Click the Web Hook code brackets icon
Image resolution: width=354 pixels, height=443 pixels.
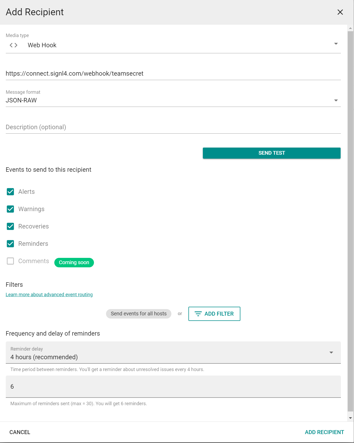pos(13,45)
